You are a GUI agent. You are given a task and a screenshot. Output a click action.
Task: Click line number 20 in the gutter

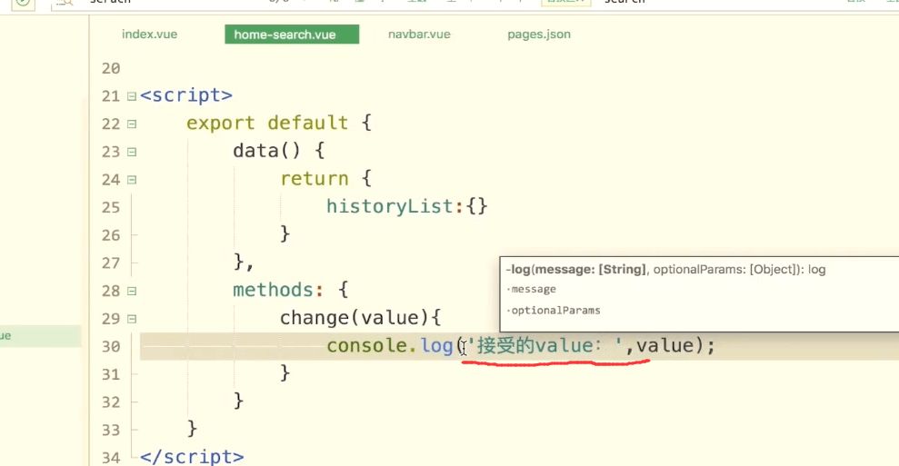coord(111,69)
